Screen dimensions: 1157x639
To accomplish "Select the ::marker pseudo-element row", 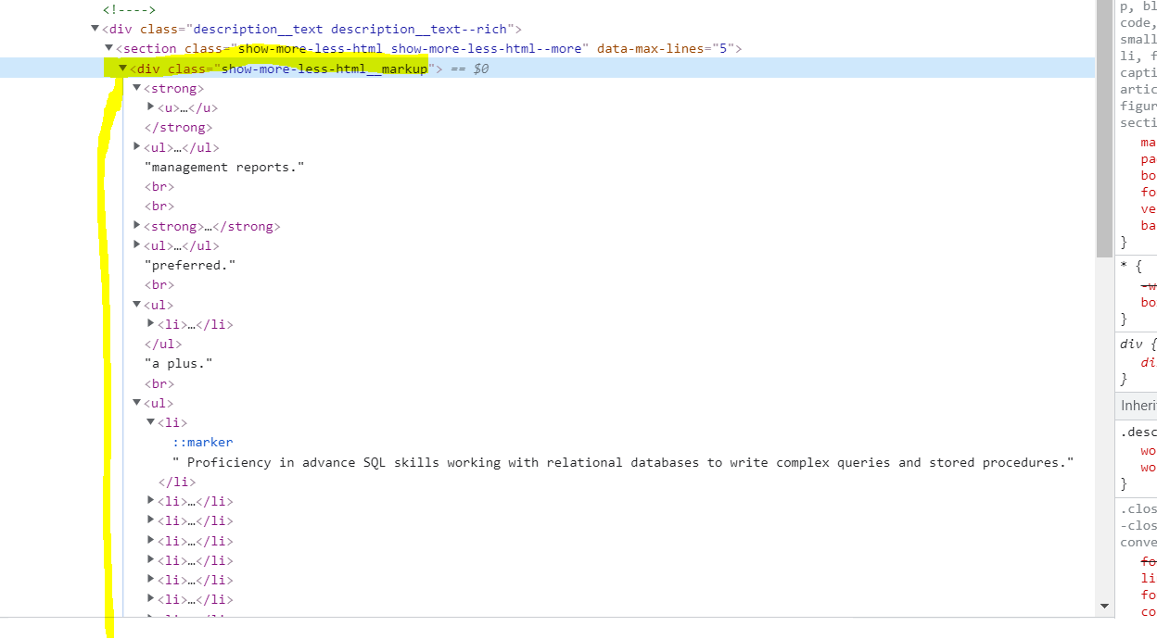I will 203,442.
